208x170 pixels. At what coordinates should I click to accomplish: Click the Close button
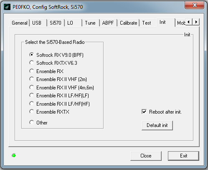coord(146,156)
